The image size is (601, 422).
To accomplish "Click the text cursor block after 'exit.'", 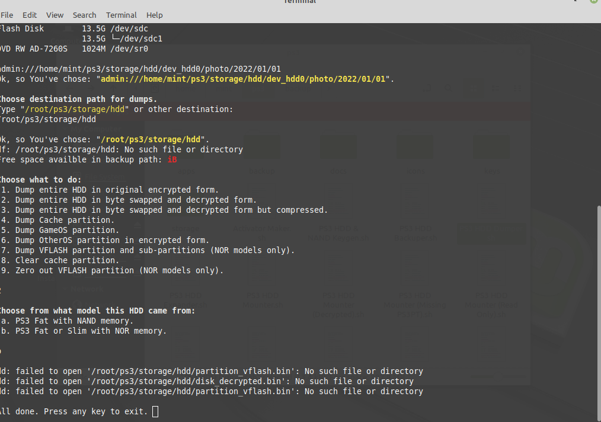I will coord(155,412).
